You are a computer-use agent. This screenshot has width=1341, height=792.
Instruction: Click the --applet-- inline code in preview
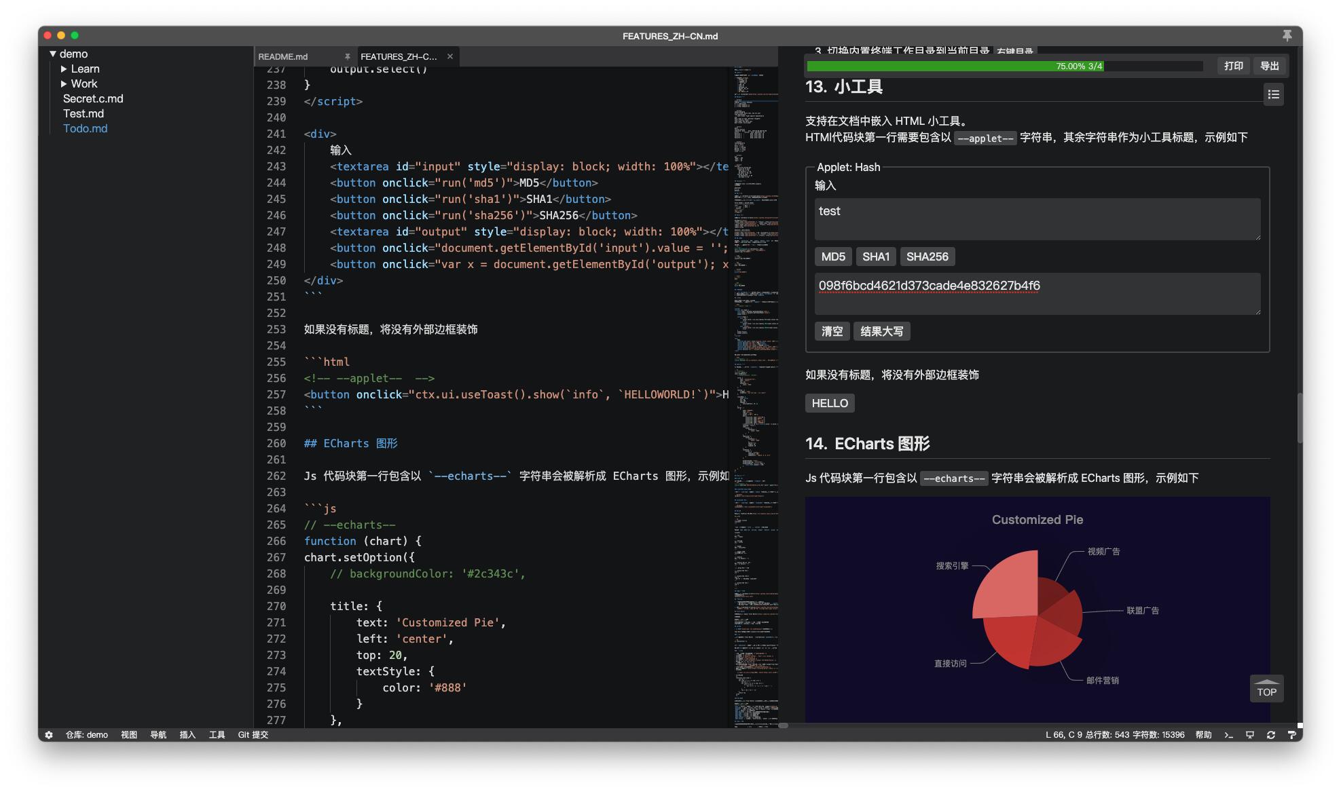(x=985, y=138)
